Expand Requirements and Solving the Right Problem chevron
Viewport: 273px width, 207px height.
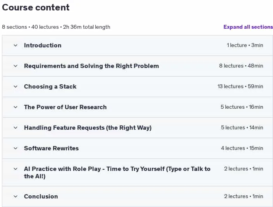[x=15, y=66]
